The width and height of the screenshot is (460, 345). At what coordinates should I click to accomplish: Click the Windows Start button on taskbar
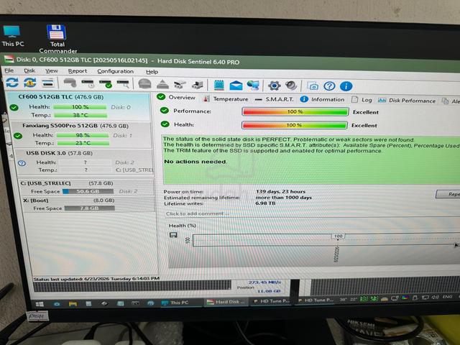coord(40,304)
